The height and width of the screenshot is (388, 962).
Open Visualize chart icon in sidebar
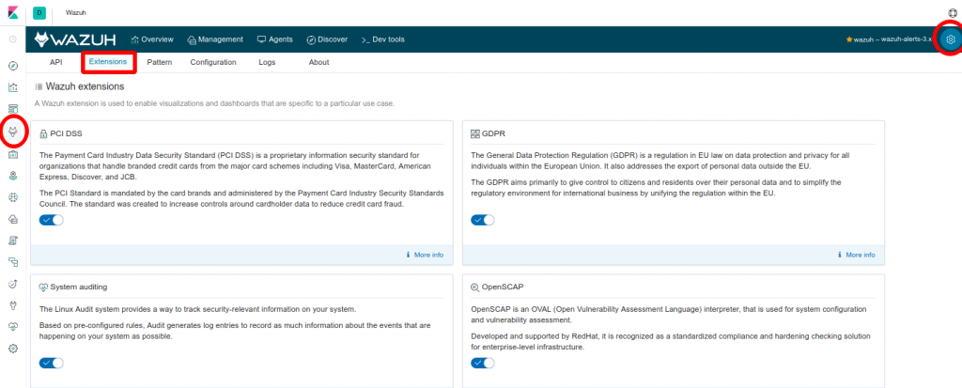13,87
